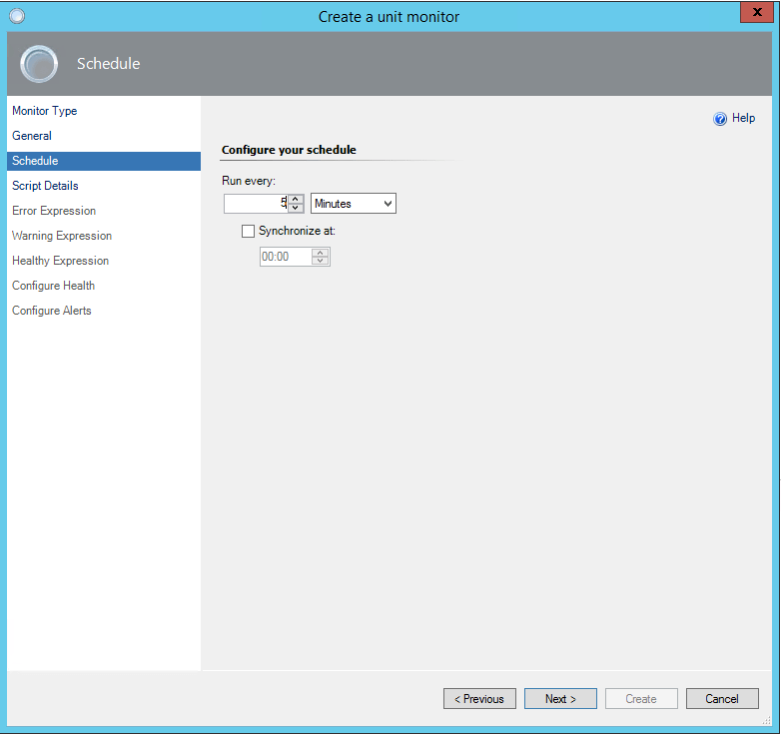The image size is (781, 734).
Task: Decrease the Run every value with down arrow
Action: pos(296,208)
